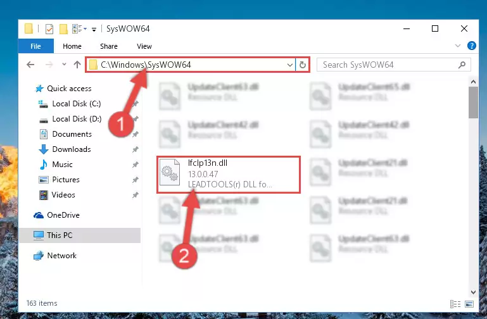Click the address bar path C:\Windows\SysWOW64
487x319 pixels.
tap(146, 65)
